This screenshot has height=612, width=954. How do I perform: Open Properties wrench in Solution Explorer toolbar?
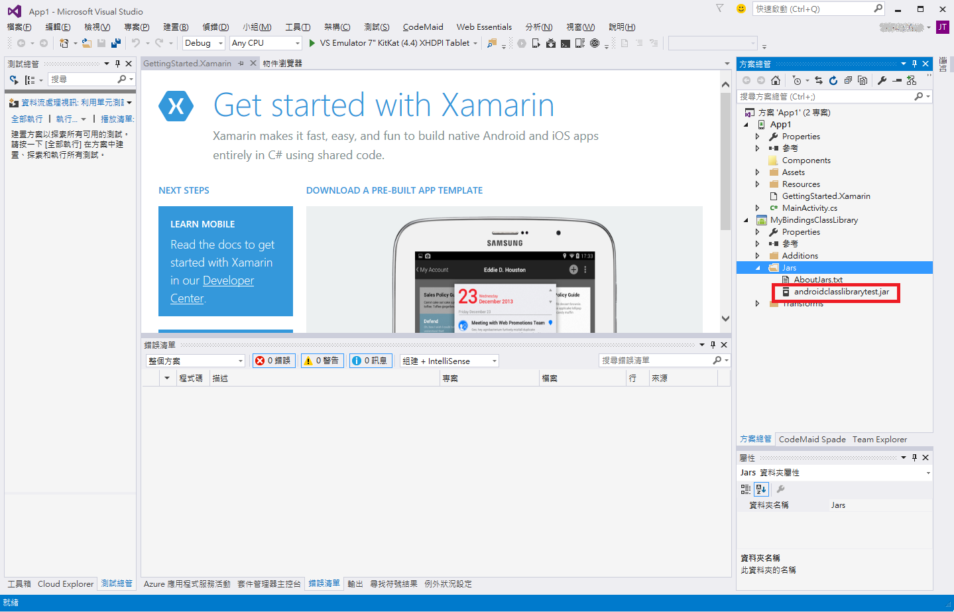882,80
